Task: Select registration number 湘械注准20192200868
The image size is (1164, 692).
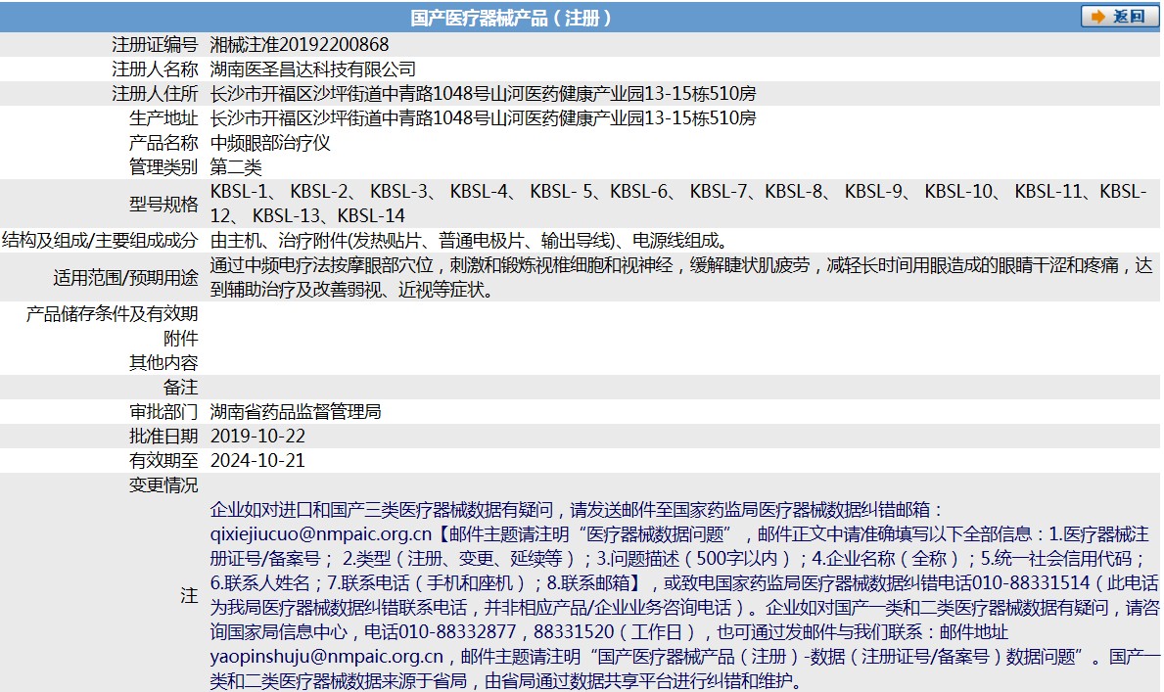Action: [300, 45]
